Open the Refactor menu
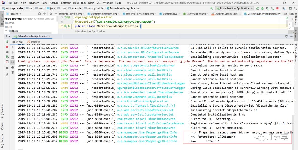Viewport: 298px width, 150px height. pyautogui.click(x=66, y=3)
